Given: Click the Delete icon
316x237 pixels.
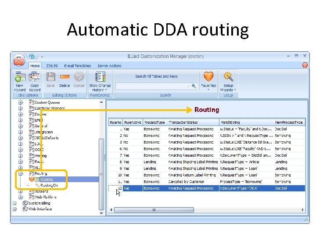Looking at the screenshot, I should [65, 77].
